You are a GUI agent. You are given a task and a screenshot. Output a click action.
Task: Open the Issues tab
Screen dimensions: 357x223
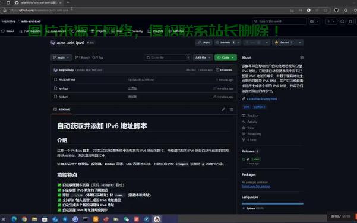8,31
